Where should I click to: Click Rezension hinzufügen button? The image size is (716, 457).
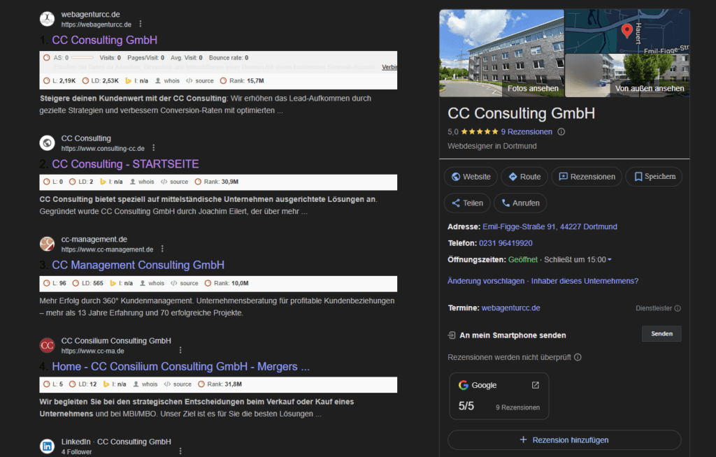[564, 440]
